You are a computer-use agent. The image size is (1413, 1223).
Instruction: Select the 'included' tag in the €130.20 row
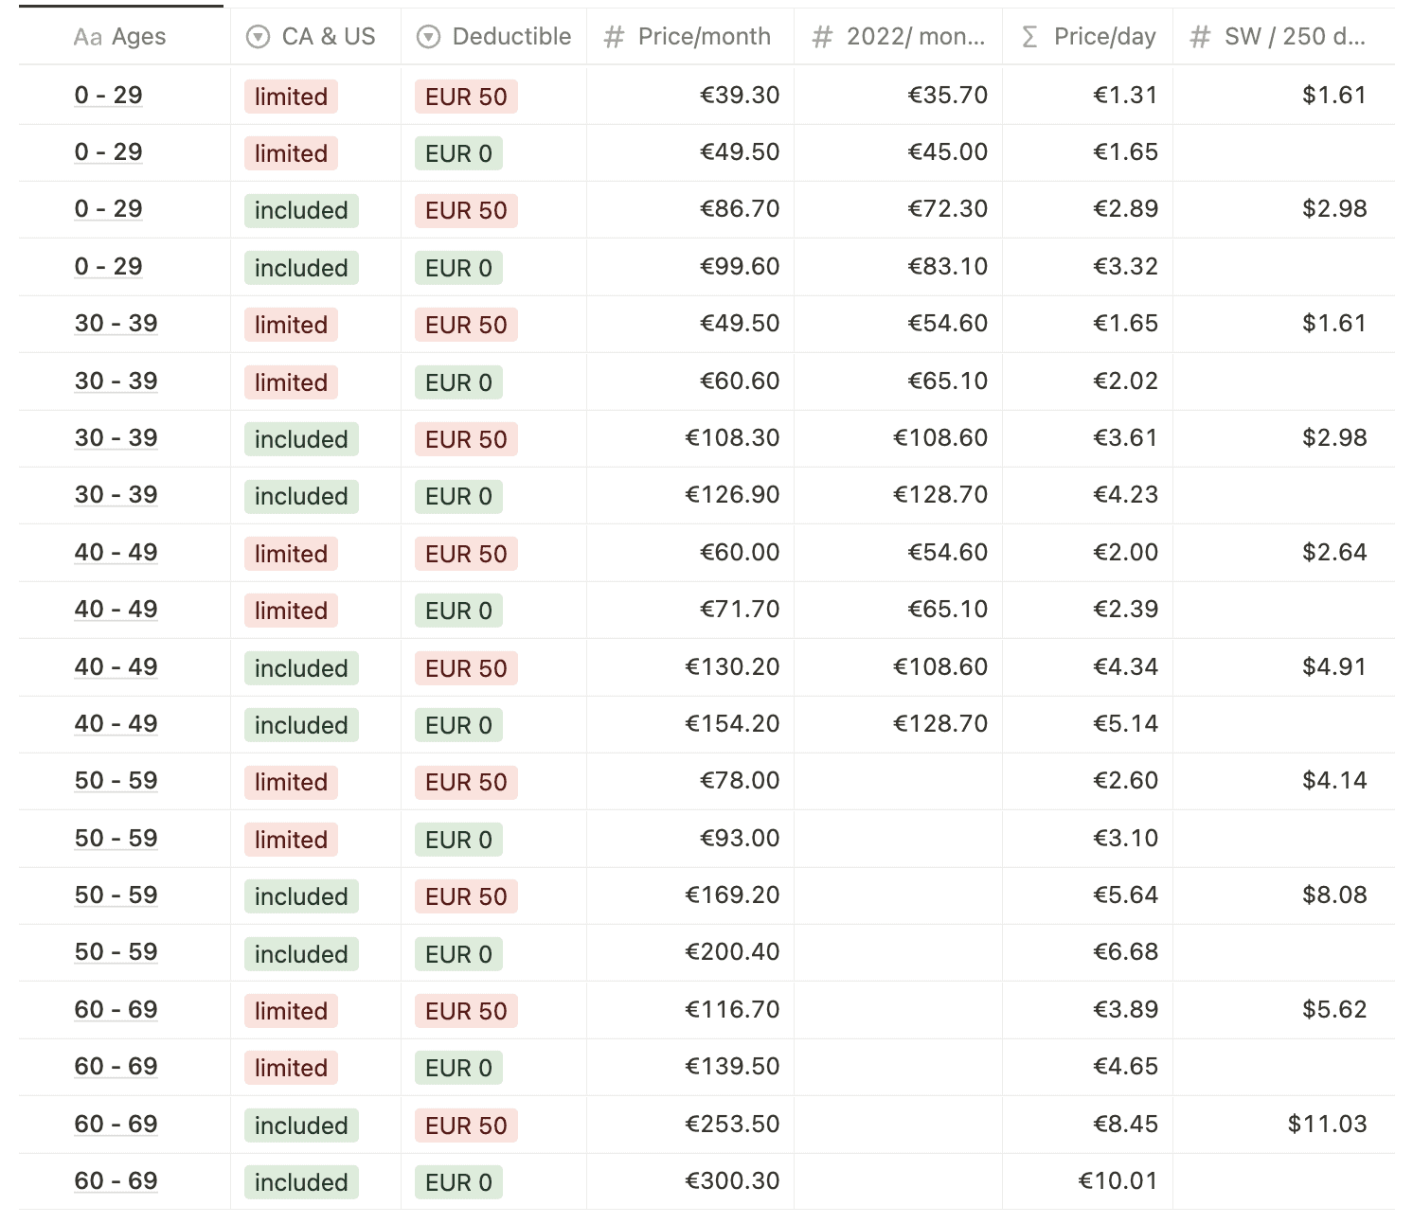pos(301,668)
